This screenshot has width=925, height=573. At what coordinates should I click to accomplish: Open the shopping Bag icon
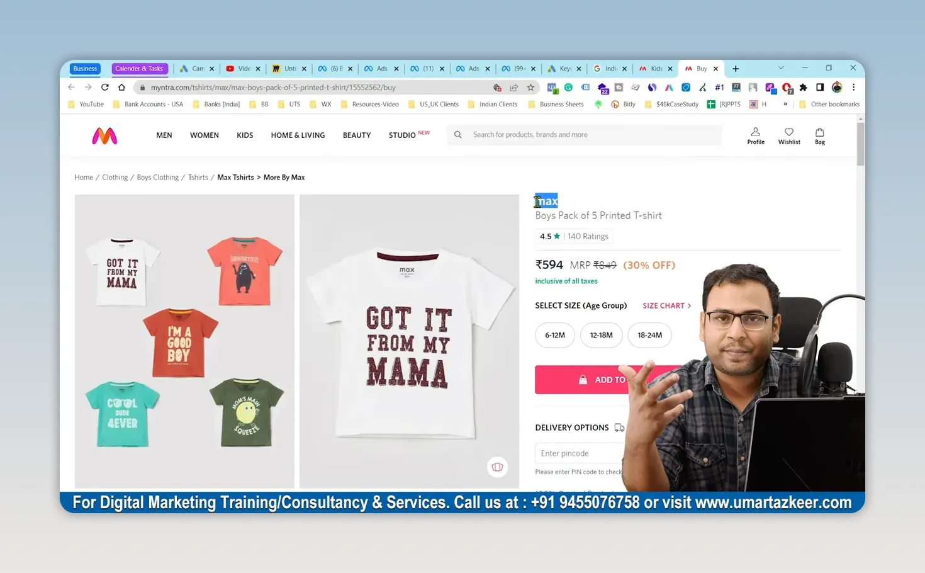tap(820, 135)
